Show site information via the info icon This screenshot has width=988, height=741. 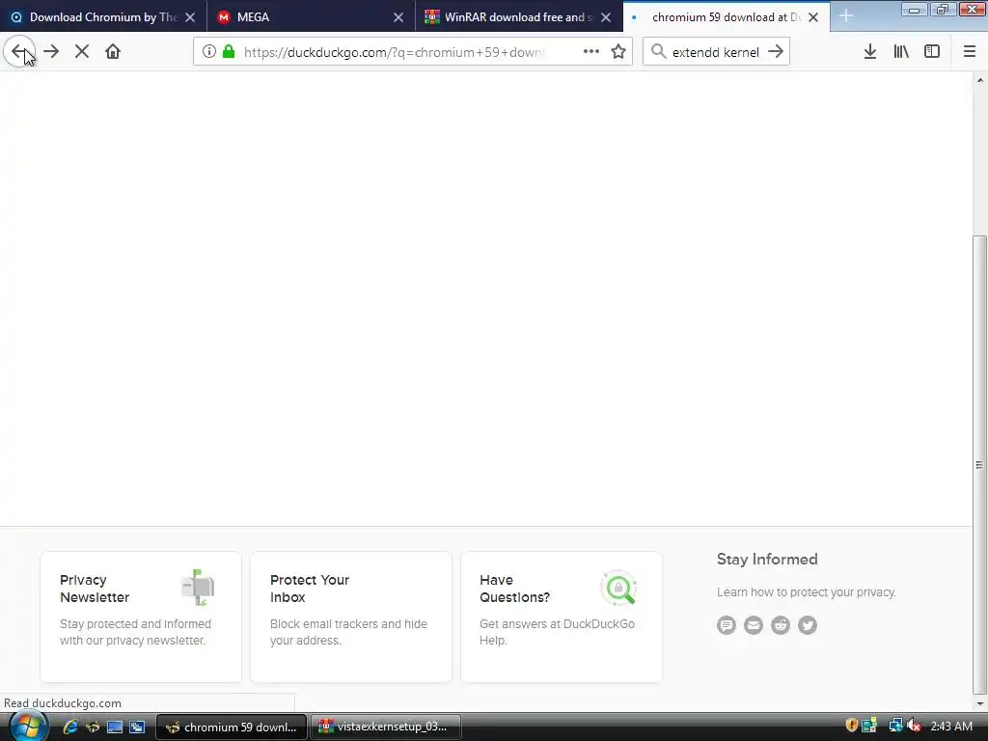point(209,52)
